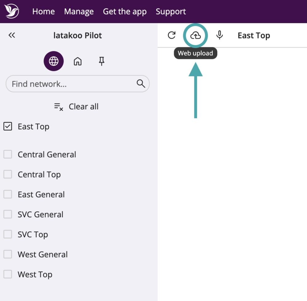Viewport: 307px width, 301px height.
Task: Enable the Central General checkbox
Action: click(x=8, y=154)
